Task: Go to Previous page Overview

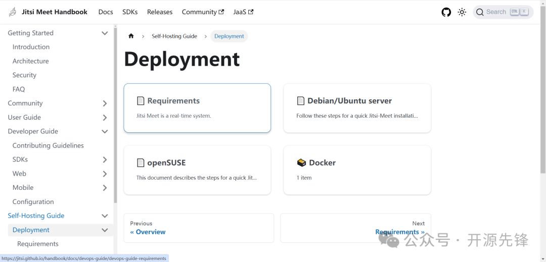Action: [148, 232]
